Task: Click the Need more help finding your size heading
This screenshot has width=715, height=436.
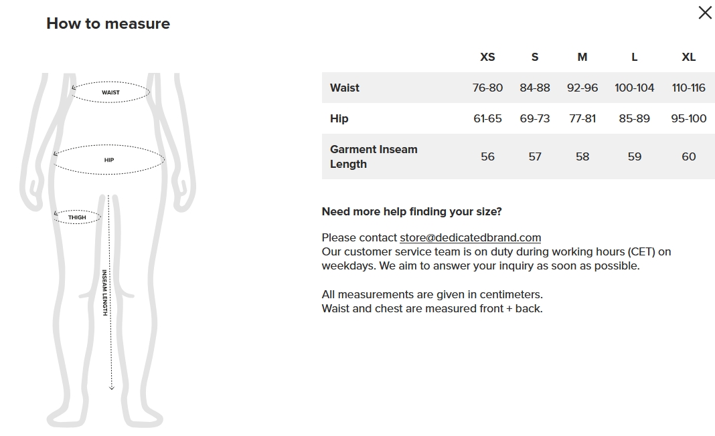Action: 412,212
